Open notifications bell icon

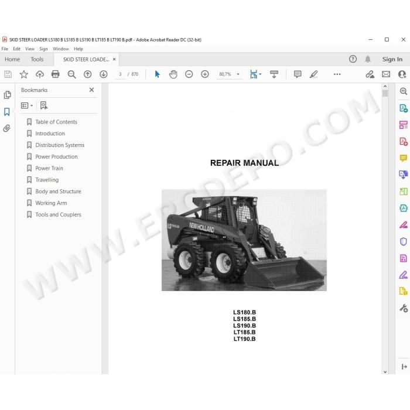[368, 59]
